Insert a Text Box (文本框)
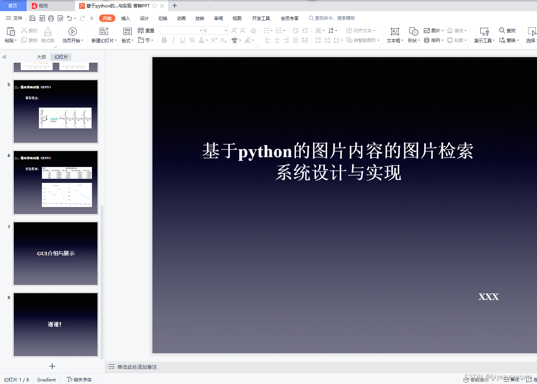Screen dimensions: 537x384 point(395,35)
